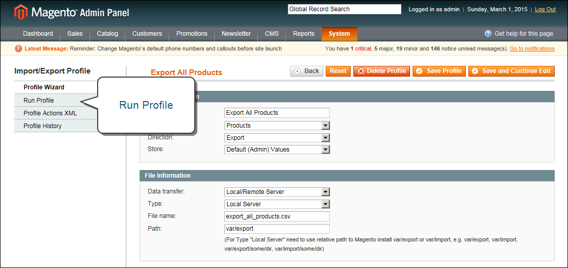Click the Global Record Search field
This screenshot has width=568, height=268.
[x=345, y=9]
